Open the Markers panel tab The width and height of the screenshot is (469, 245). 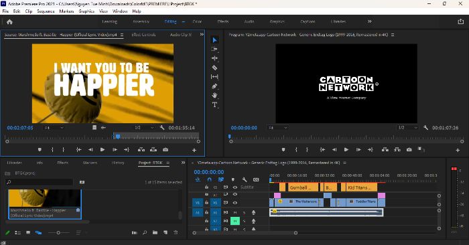[90, 163]
